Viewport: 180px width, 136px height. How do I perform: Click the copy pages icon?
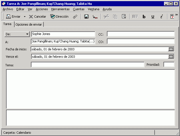(115, 17)
